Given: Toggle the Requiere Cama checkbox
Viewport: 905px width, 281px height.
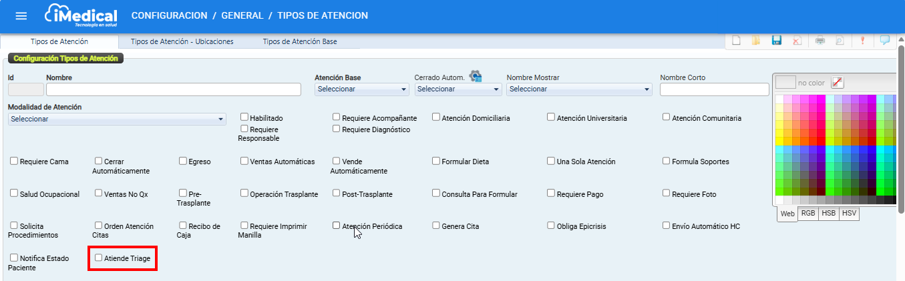Looking at the screenshot, I should (14, 161).
